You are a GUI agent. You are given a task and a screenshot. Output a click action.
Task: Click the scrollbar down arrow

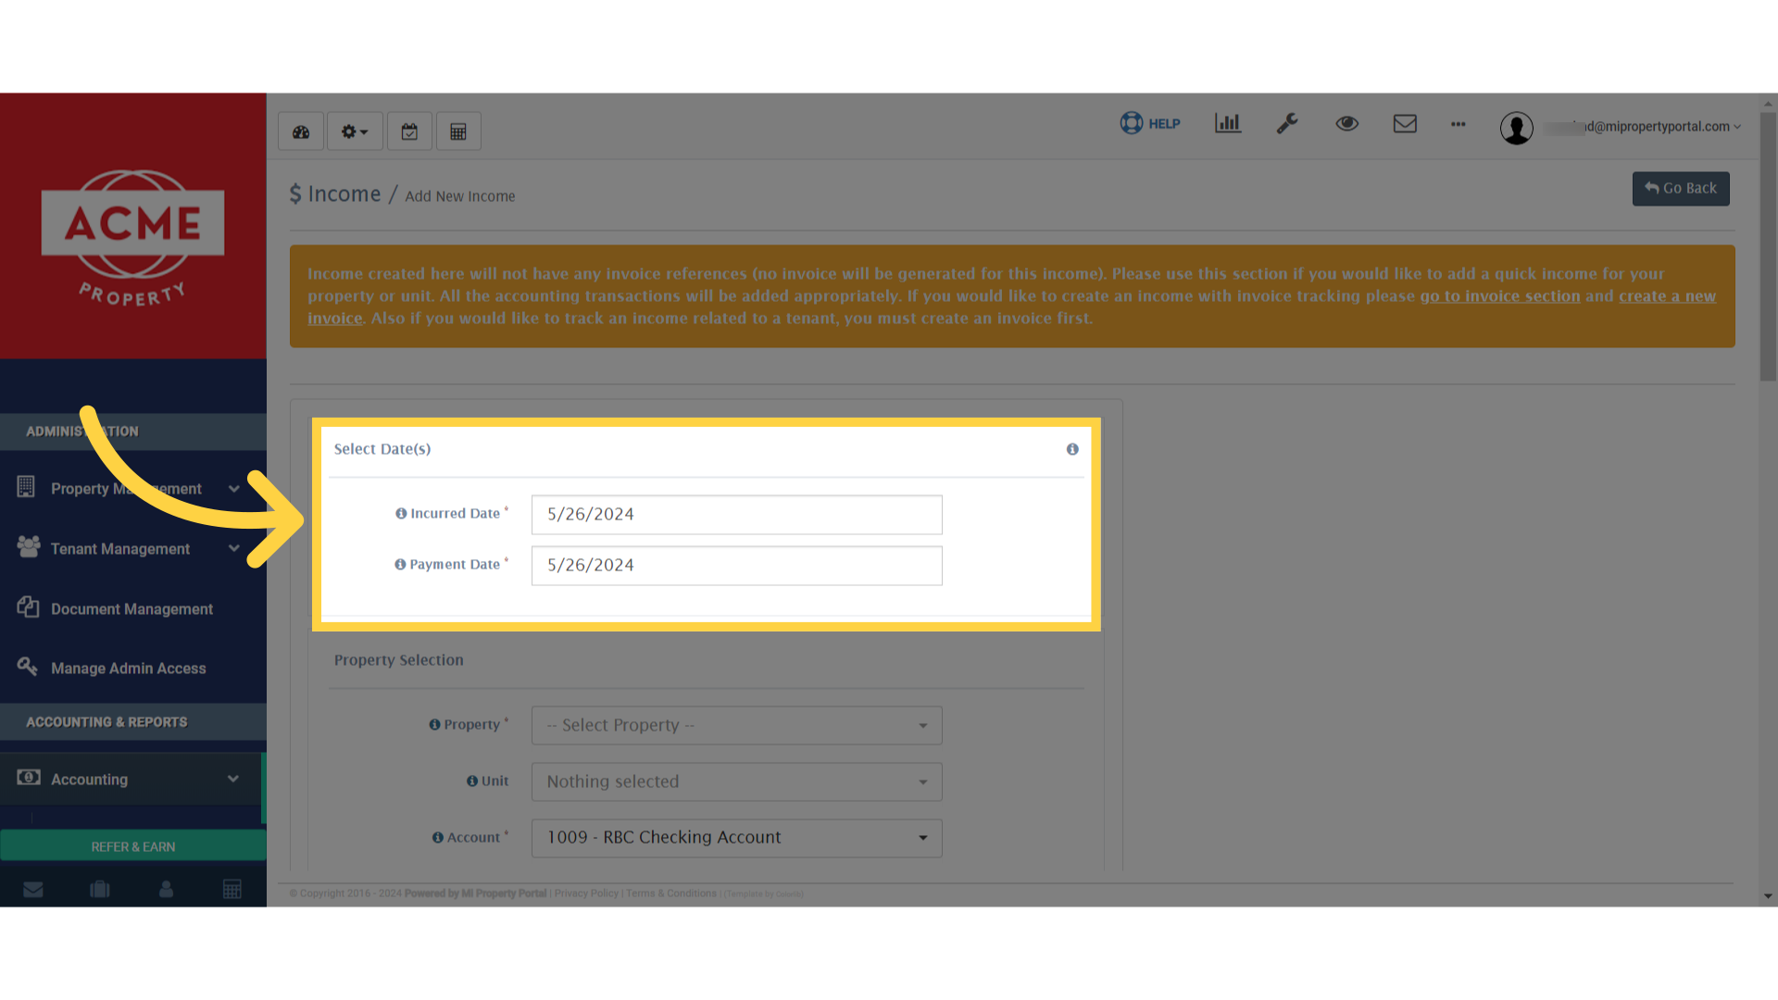[1769, 896]
